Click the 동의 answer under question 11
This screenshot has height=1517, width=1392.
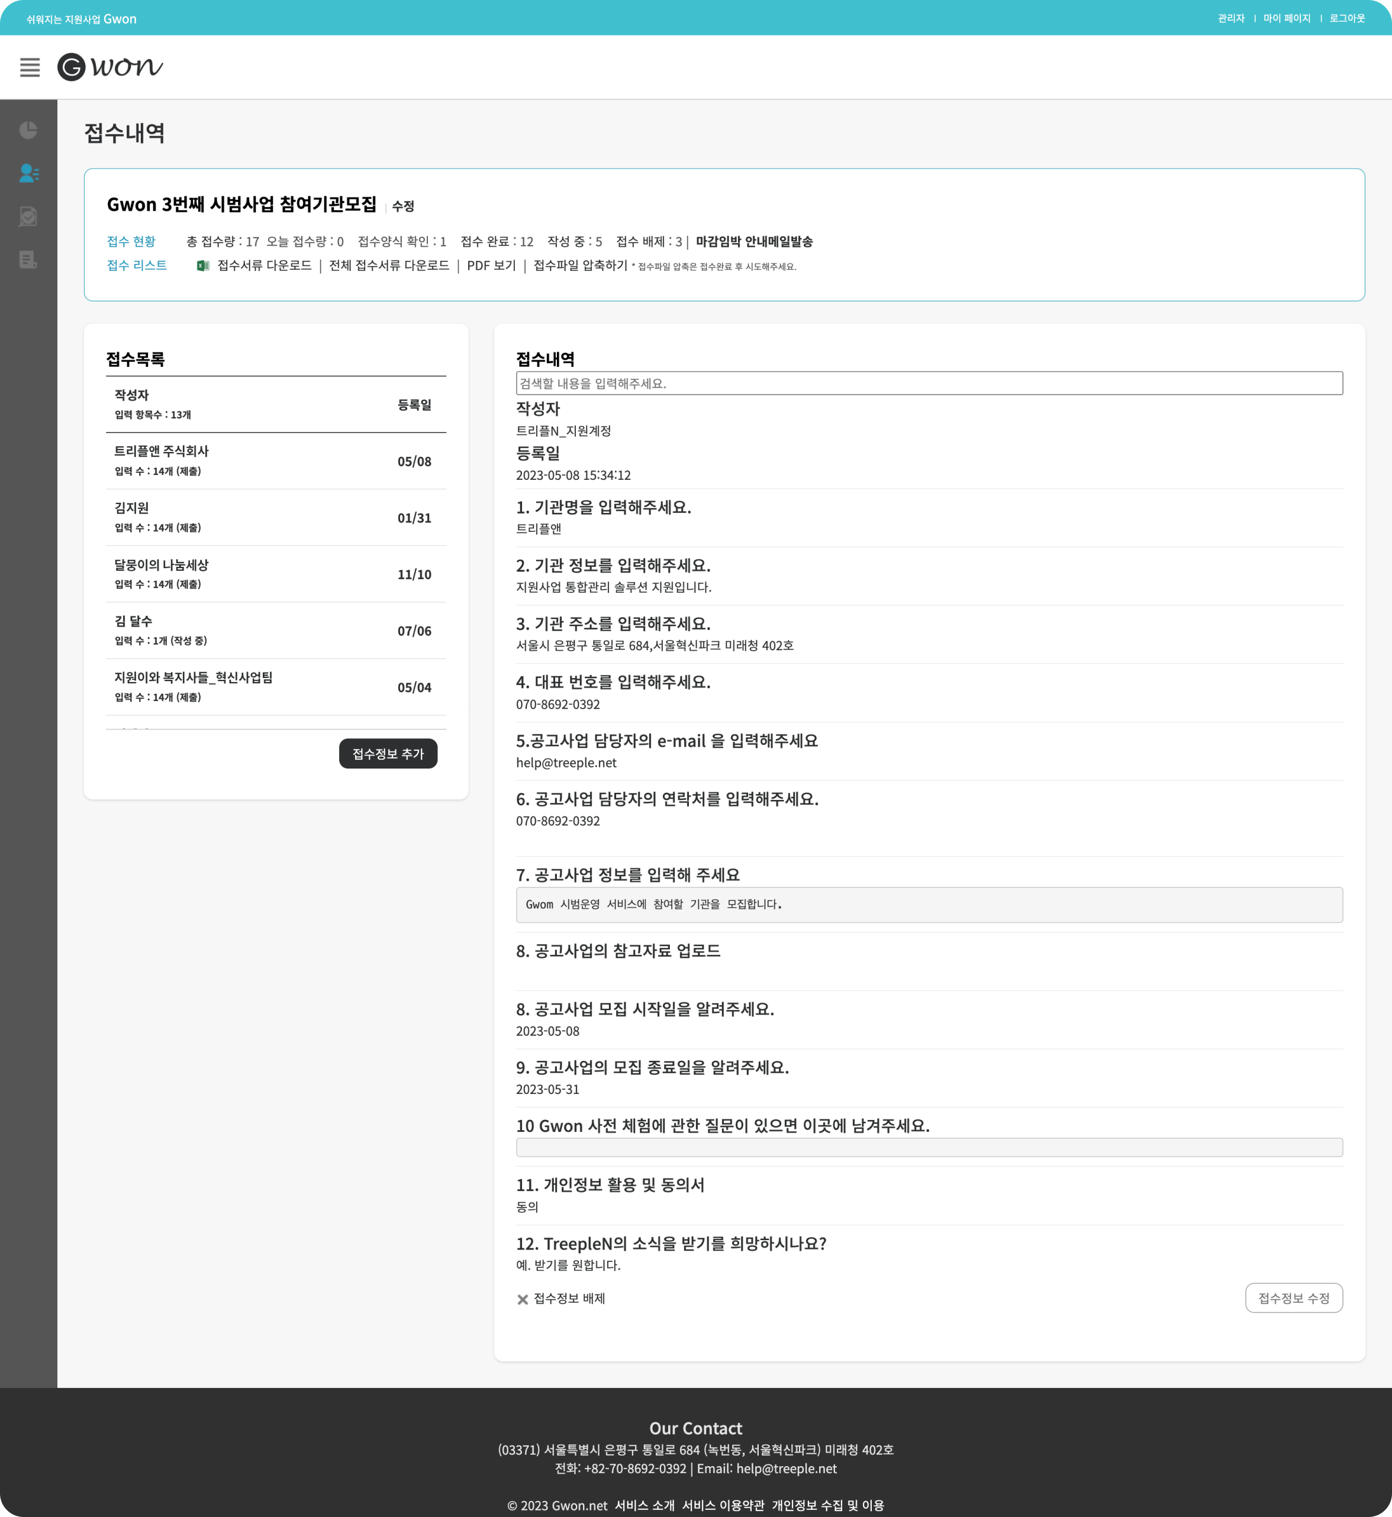527,1207
